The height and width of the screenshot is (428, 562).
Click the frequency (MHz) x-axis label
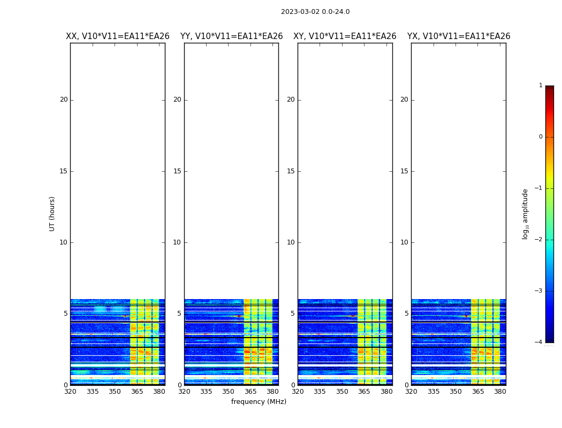point(259,402)
